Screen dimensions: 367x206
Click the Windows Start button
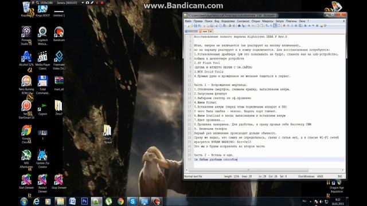[24, 201]
